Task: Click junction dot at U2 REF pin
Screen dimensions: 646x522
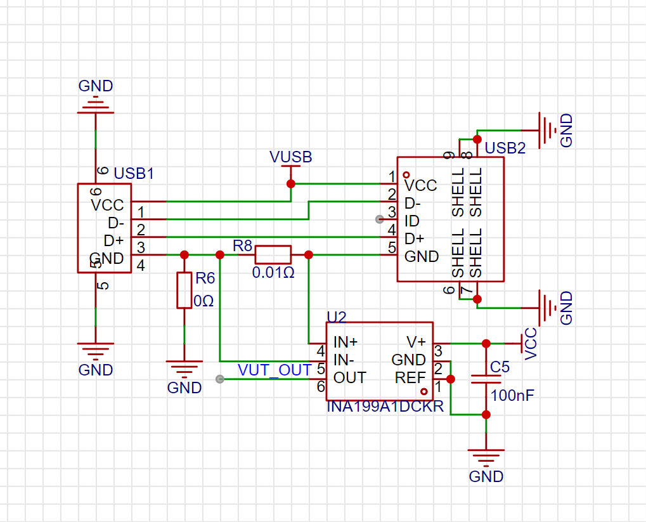Action: [451, 379]
